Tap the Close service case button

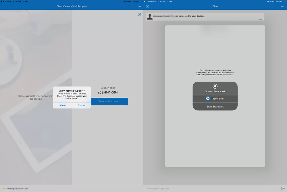tap(108, 101)
